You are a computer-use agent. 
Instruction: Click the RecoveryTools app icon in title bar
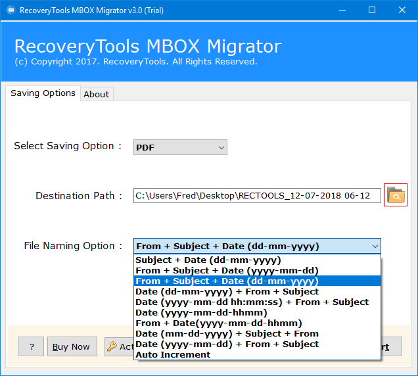point(11,10)
